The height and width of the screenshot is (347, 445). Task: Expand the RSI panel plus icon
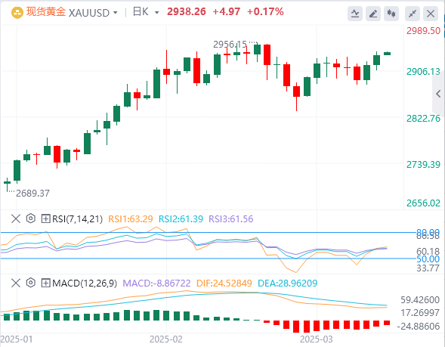point(45,219)
